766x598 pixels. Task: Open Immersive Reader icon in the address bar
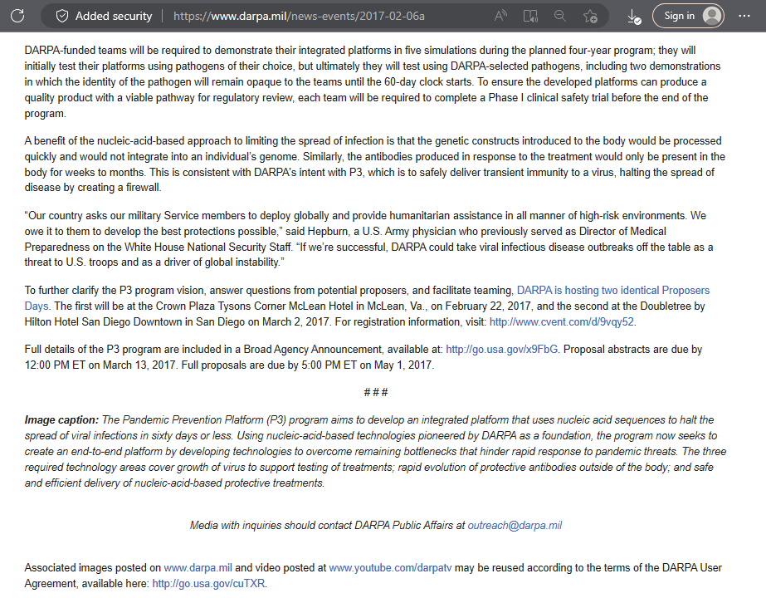pyautogui.click(x=530, y=16)
